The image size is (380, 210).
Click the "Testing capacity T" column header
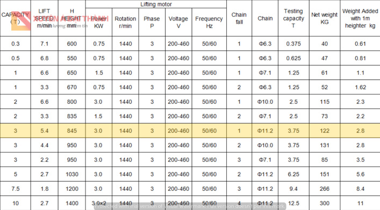(x=293, y=18)
